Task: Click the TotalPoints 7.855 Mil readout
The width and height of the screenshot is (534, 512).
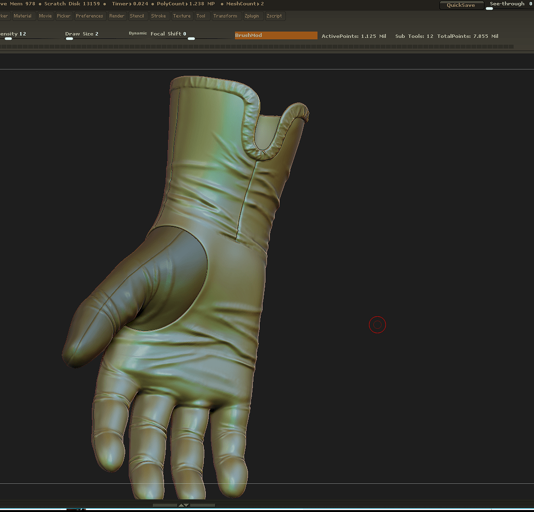Action: [x=467, y=36]
